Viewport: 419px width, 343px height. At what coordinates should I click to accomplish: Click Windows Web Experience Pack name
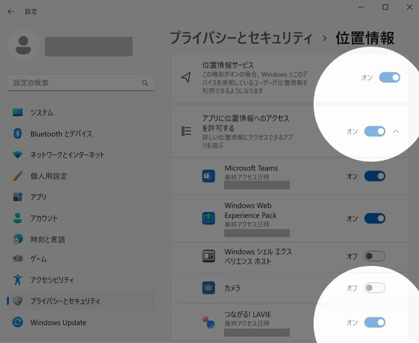pyautogui.click(x=251, y=210)
